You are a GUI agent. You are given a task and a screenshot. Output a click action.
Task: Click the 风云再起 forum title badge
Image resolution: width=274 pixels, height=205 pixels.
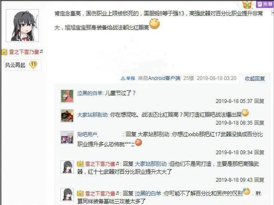15,65
